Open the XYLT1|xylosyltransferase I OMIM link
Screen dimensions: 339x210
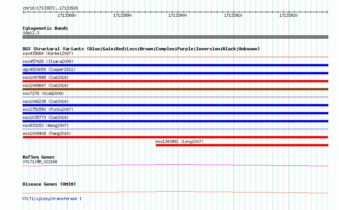pyautogui.click(x=52, y=199)
